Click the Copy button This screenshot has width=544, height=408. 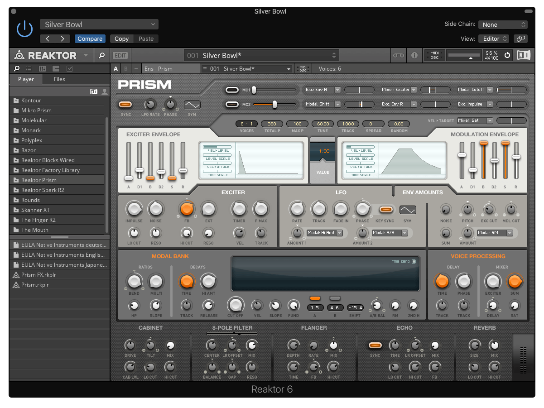(121, 39)
